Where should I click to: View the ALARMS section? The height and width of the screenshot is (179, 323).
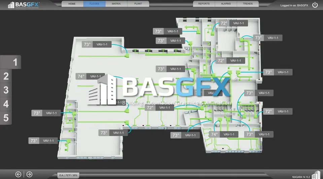pyautogui.click(x=226, y=4)
